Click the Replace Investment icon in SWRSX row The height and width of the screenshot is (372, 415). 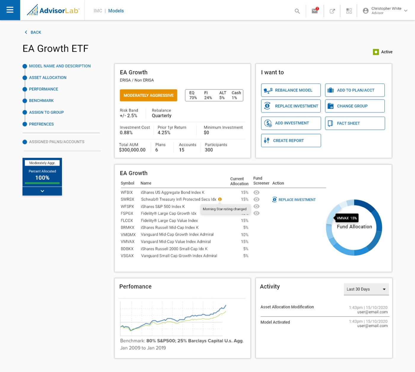[x=274, y=200]
